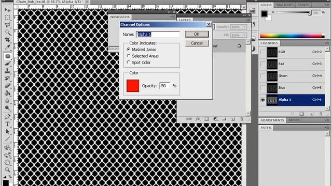Open the Navigator panel flyout menu
Screen dimensions: 332x186
[x=173, y=17]
